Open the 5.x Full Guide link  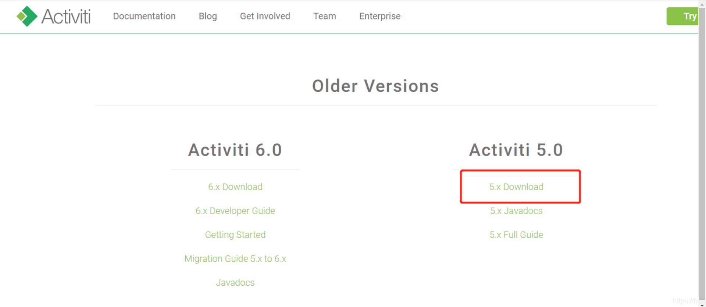pyautogui.click(x=516, y=234)
